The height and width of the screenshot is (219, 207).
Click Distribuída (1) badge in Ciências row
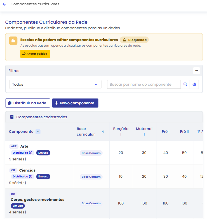(x=23, y=177)
